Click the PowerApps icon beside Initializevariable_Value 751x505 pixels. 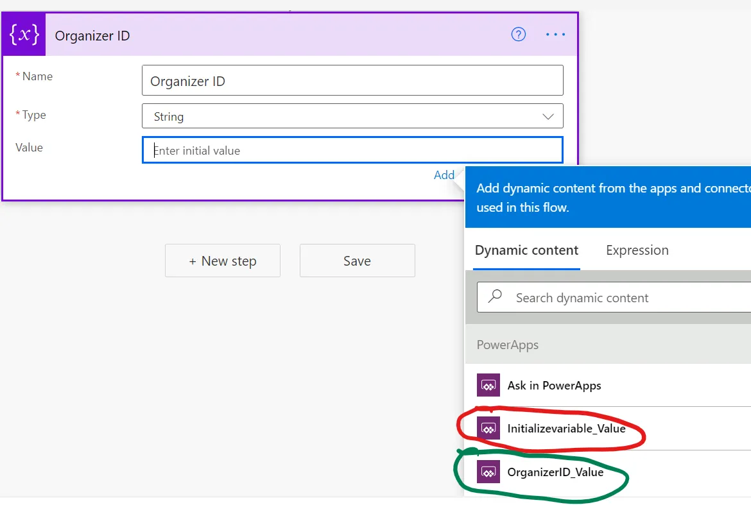point(488,428)
